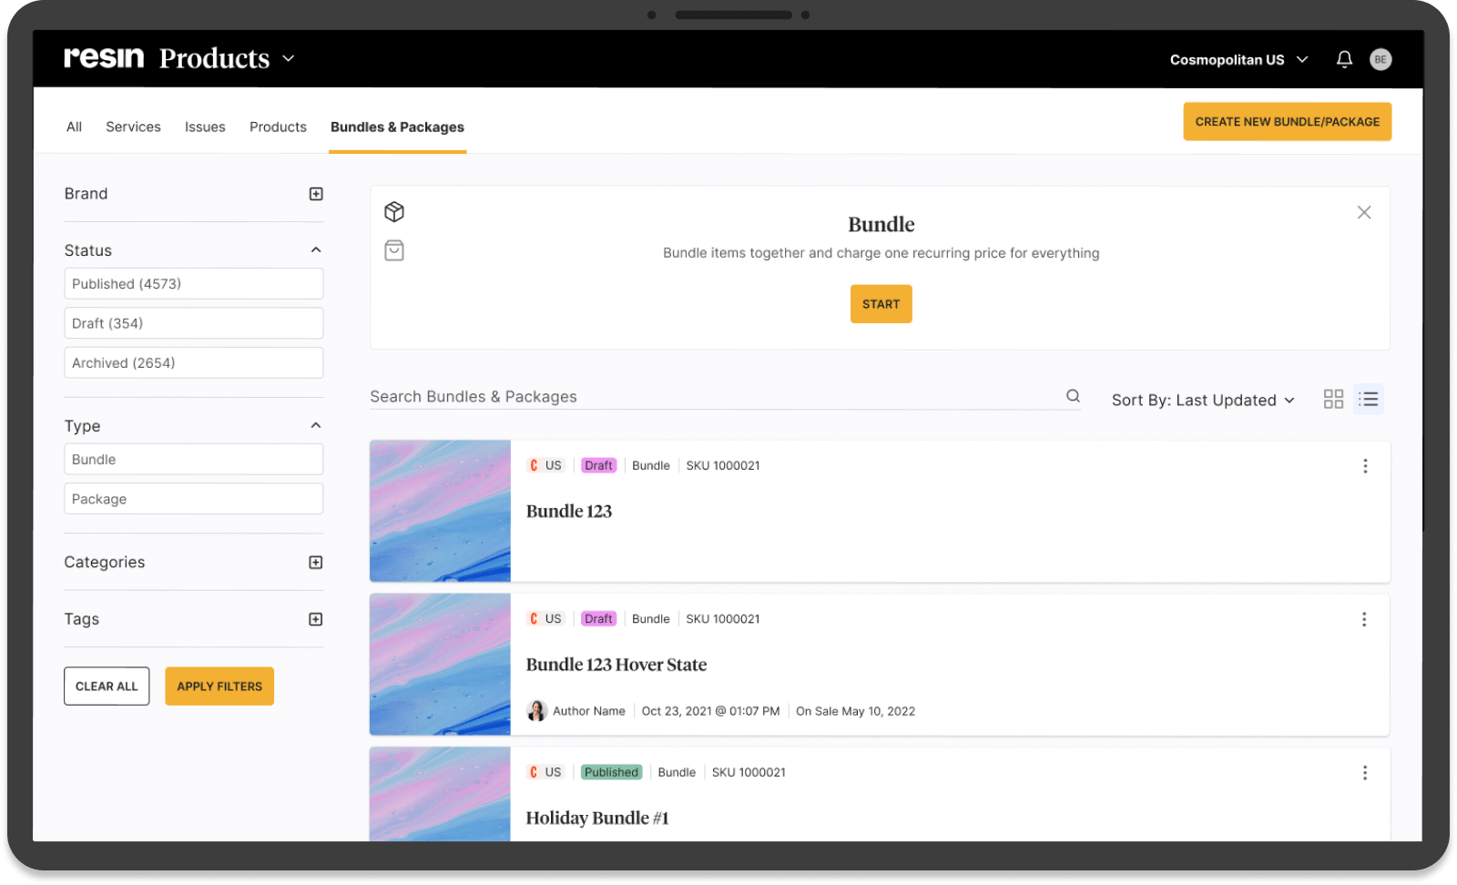This screenshot has height=885, width=1457.
Task: Switch to list view
Action: [1368, 399]
